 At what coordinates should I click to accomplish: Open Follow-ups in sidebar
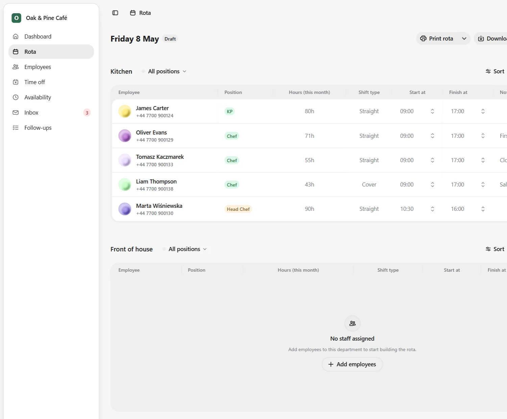[x=51, y=128]
